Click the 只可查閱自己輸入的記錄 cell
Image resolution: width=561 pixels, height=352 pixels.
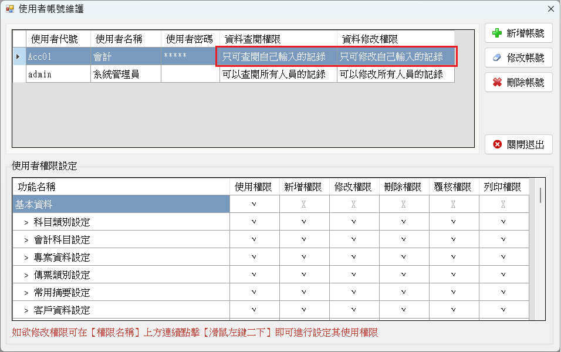(278, 56)
